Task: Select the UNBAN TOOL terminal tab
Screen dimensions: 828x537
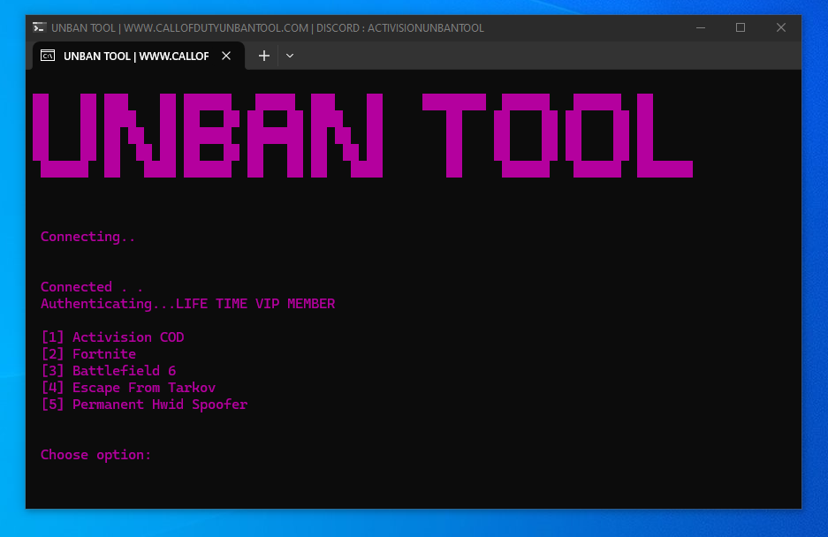Action: pos(139,56)
